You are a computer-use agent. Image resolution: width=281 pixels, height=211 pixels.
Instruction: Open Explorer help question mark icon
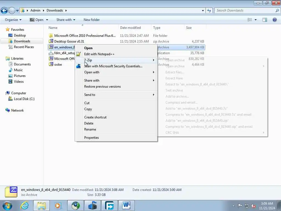click(274, 20)
